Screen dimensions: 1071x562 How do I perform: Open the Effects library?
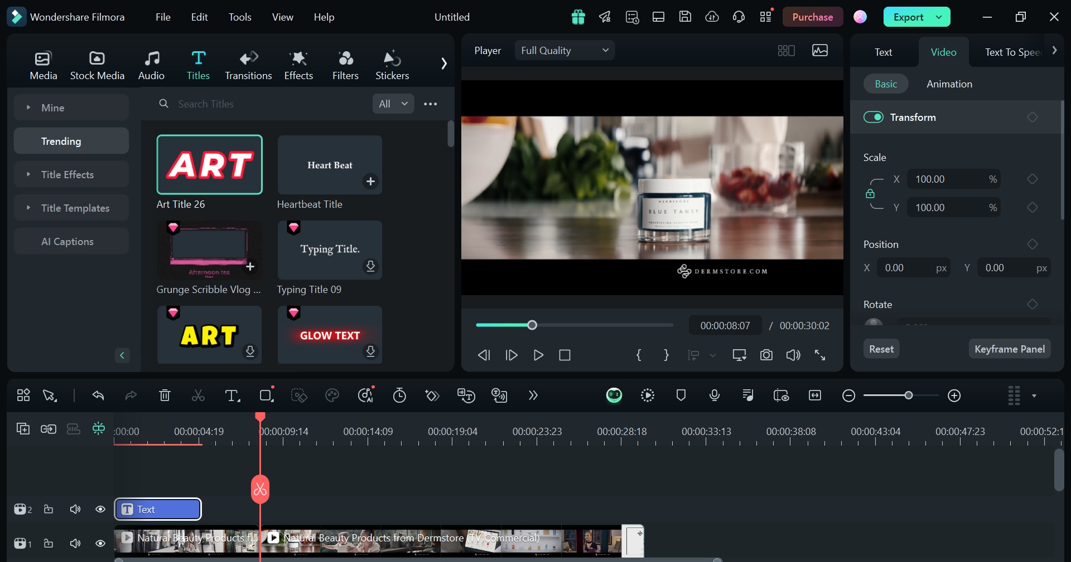tap(298, 65)
